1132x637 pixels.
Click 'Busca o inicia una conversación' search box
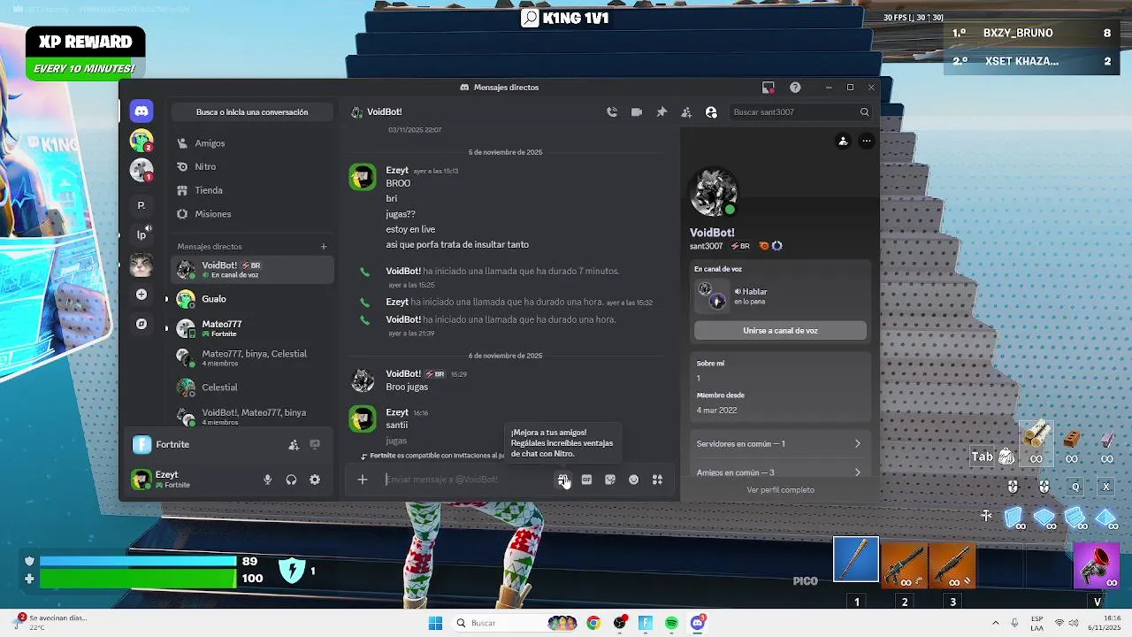[x=252, y=112]
